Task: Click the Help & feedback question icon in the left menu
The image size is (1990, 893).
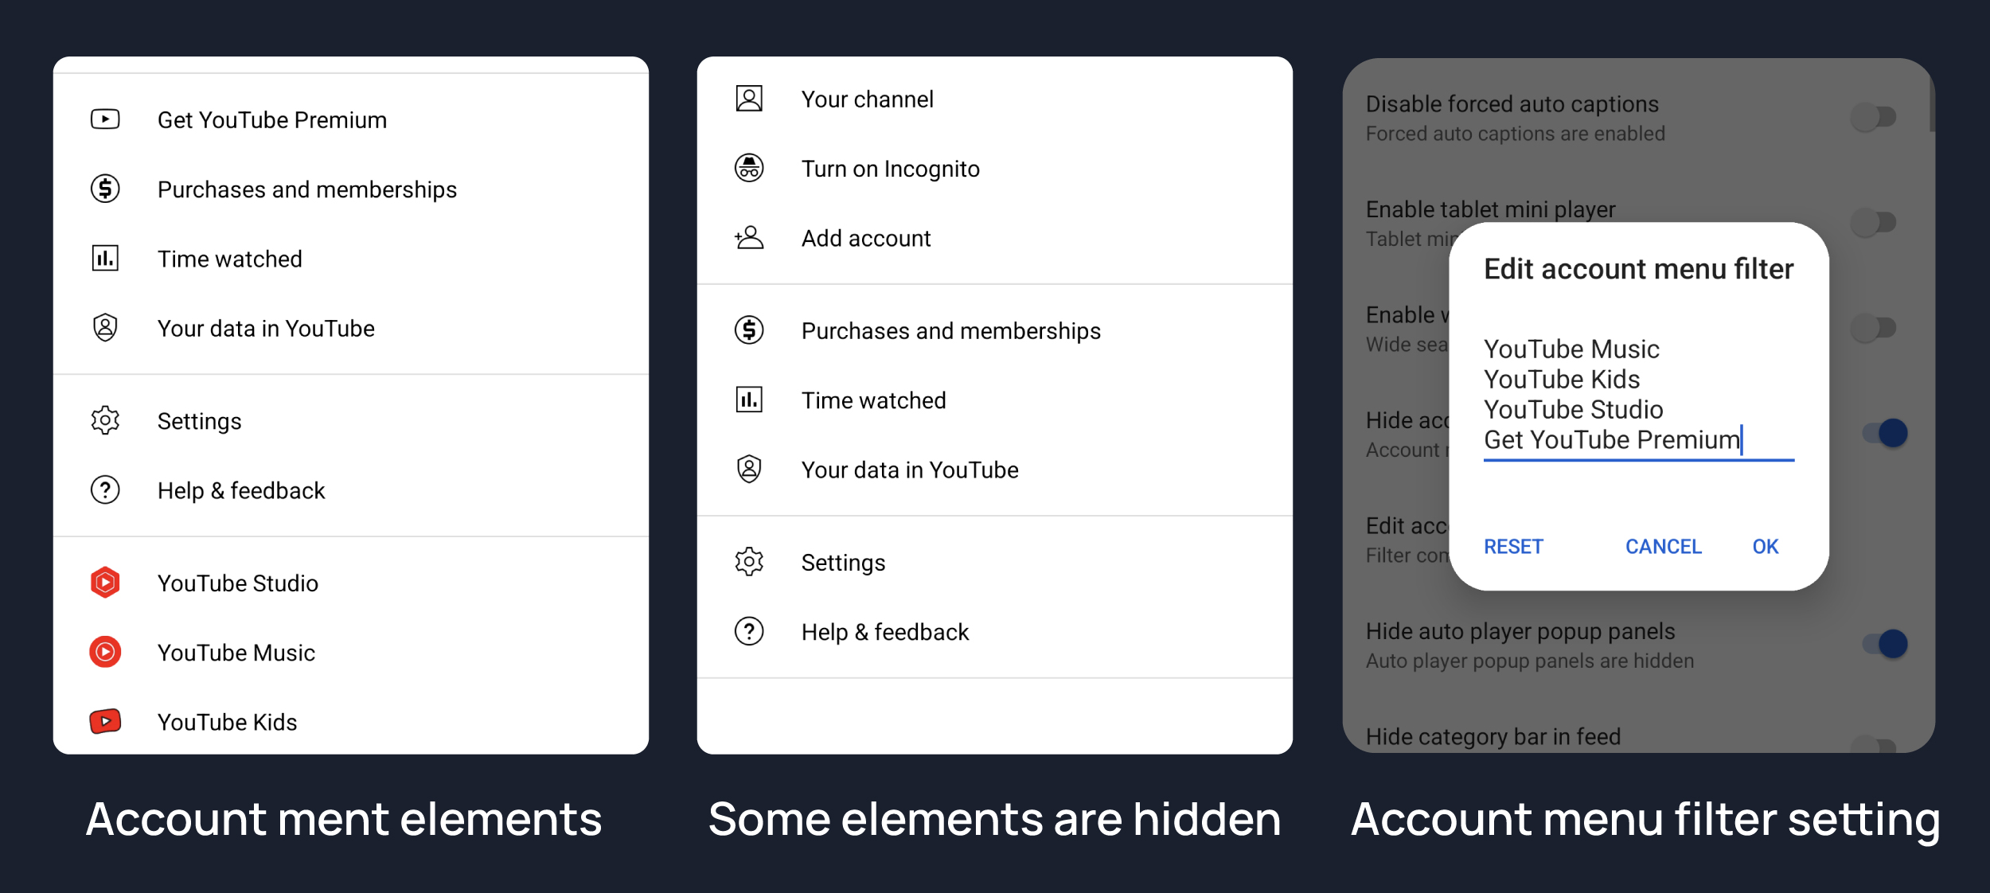Action: 105,490
